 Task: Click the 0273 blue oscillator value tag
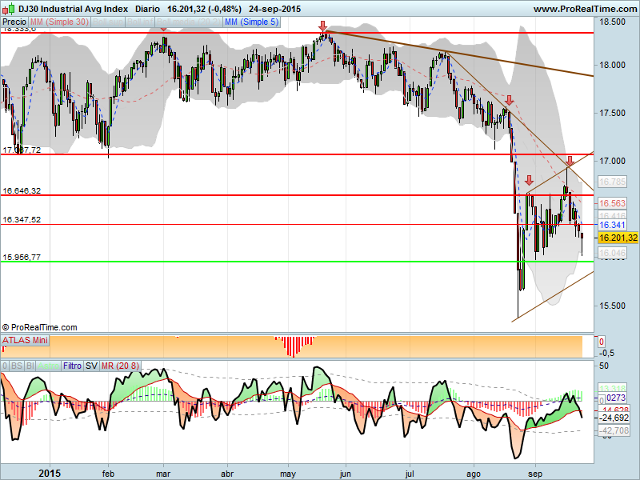pyautogui.click(x=616, y=398)
